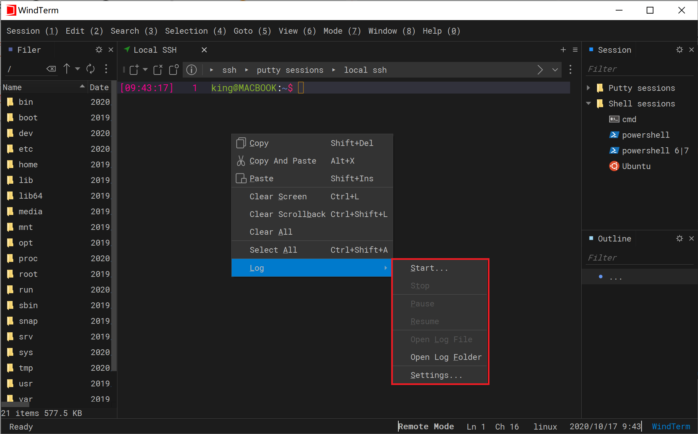The image size is (698, 434).
Task: Close the Filer pane
Action: click(x=111, y=50)
